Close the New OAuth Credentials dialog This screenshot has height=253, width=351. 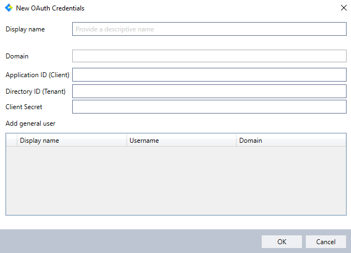[344, 8]
